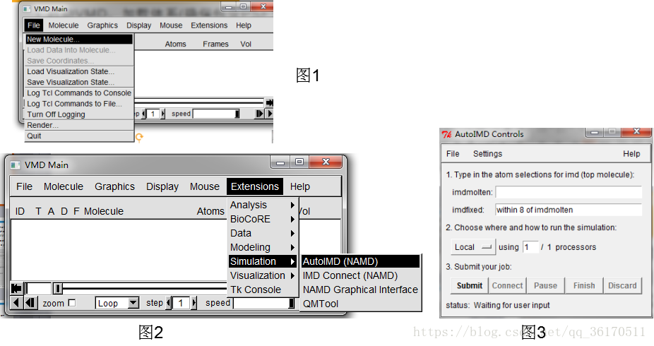Step one frame backward in Extensions-menu VMD window
The image size is (654, 346).
30,303
